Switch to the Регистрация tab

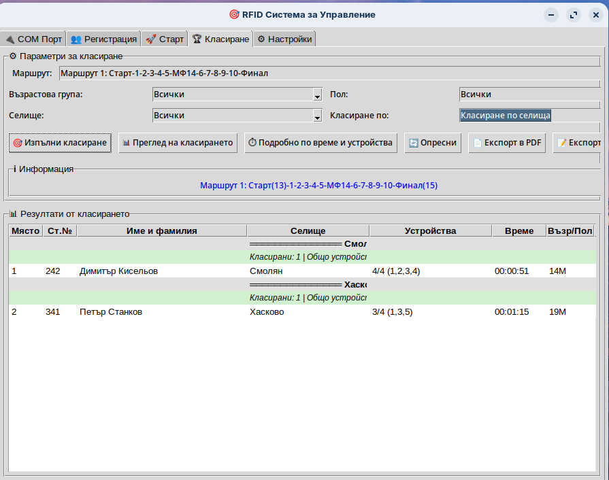pyautogui.click(x=103, y=39)
